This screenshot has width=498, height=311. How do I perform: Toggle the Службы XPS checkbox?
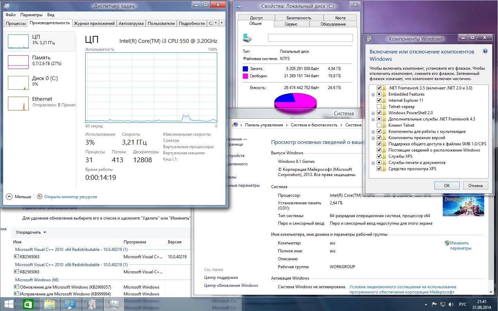click(379, 156)
